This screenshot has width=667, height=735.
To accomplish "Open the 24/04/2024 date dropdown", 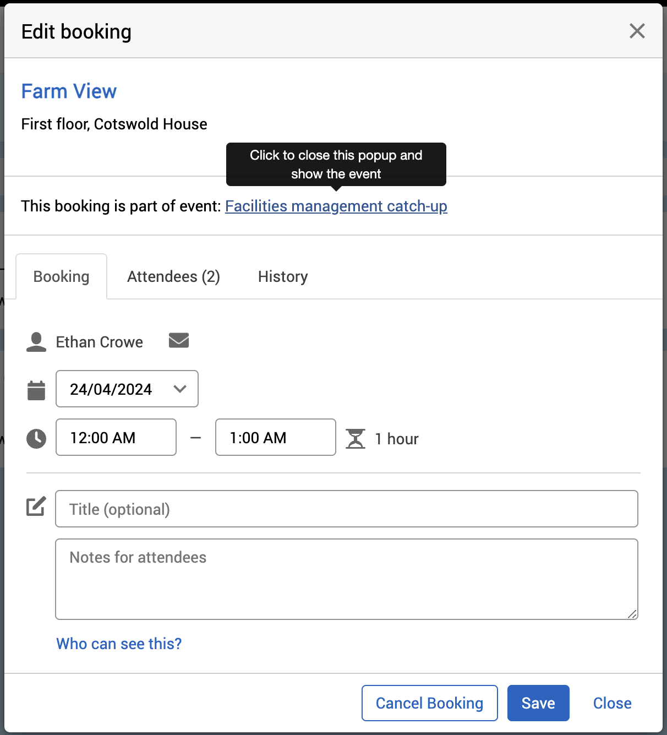I will click(127, 389).
